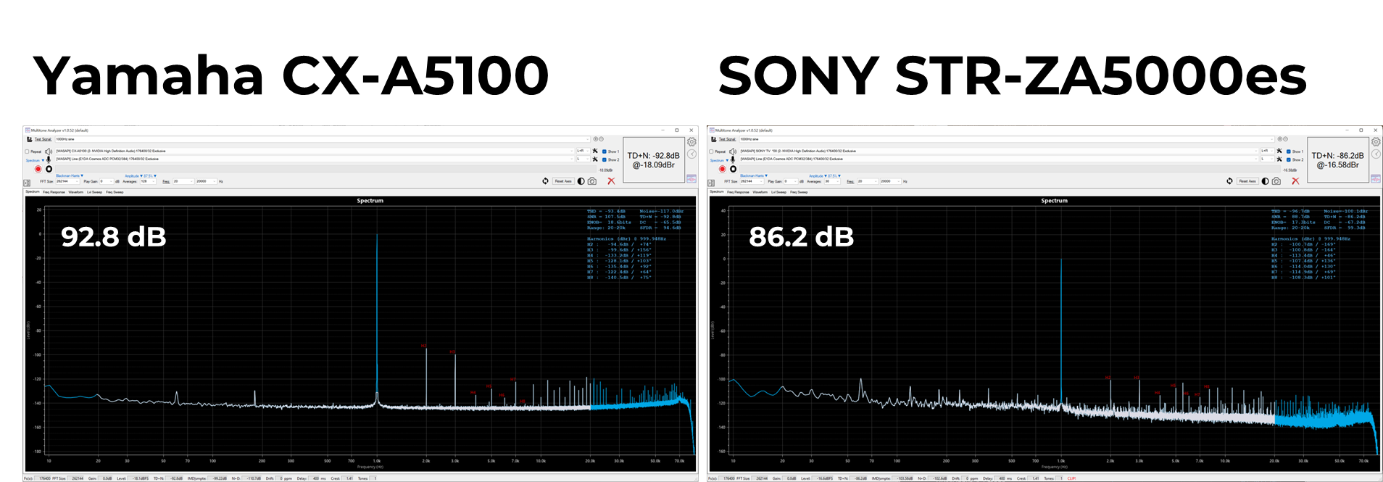Click the Freq link label in Yamaha window
This screenshot has height=482, width=1383.
tap(166, 181)
